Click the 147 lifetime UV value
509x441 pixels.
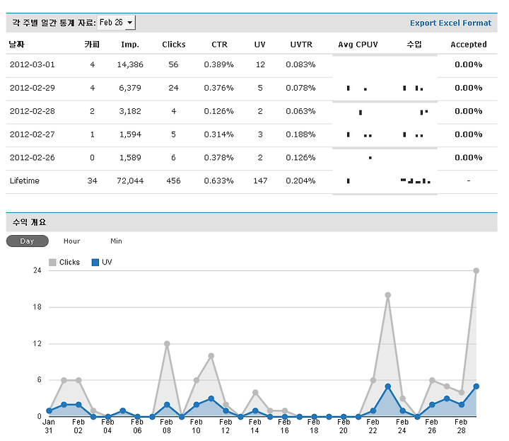[x=260, y=181]
